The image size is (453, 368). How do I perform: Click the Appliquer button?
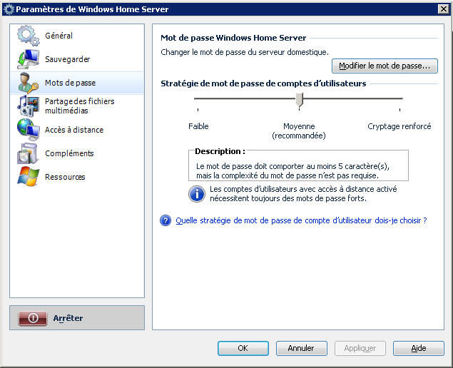coord(360,348)
